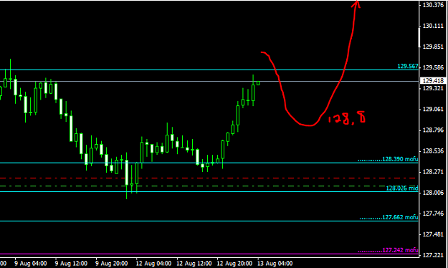Click the 130.376 price scale value

pos(433,5)
